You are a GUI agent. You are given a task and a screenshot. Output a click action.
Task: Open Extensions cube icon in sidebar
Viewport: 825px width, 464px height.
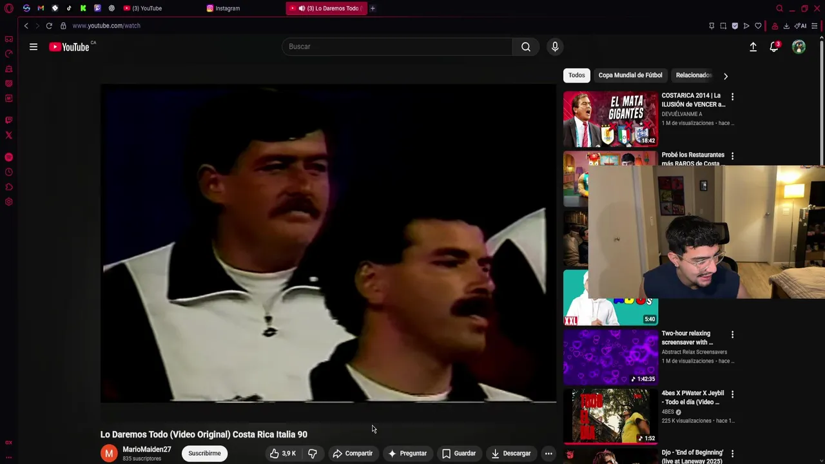(9, 188)
